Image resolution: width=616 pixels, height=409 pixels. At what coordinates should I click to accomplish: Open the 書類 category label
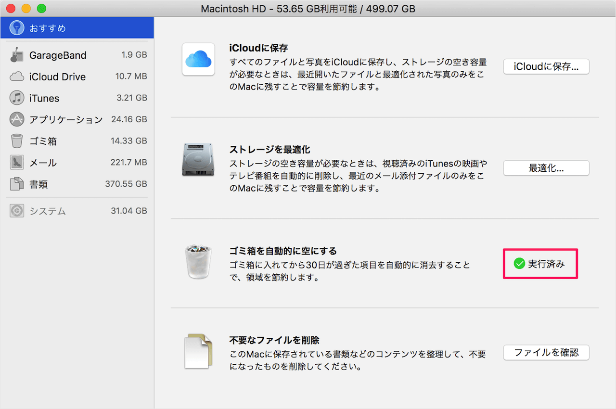pyautogui.click(x=38, y=184)
